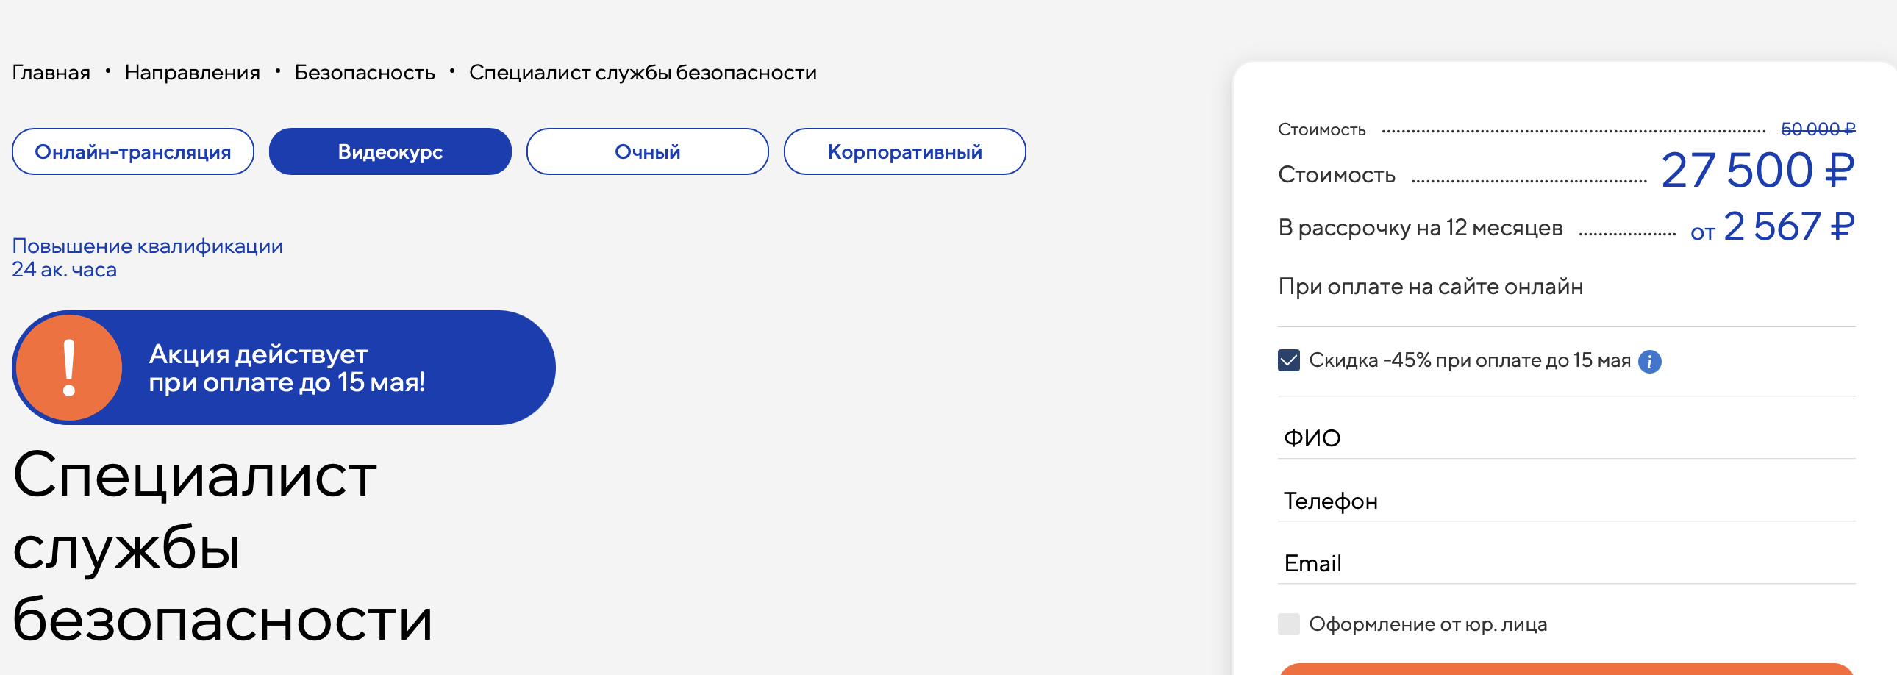
Task: Enable the "Оформление от юр. лица" checkbox
Action: tap(1289, 624)
